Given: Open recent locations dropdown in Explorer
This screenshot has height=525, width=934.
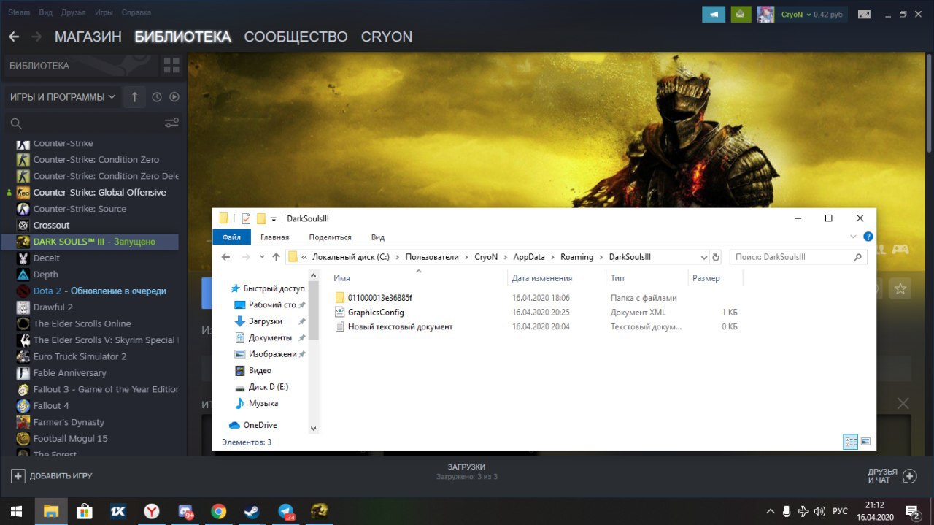Looking at the screenshot, I should pos(262,257).
